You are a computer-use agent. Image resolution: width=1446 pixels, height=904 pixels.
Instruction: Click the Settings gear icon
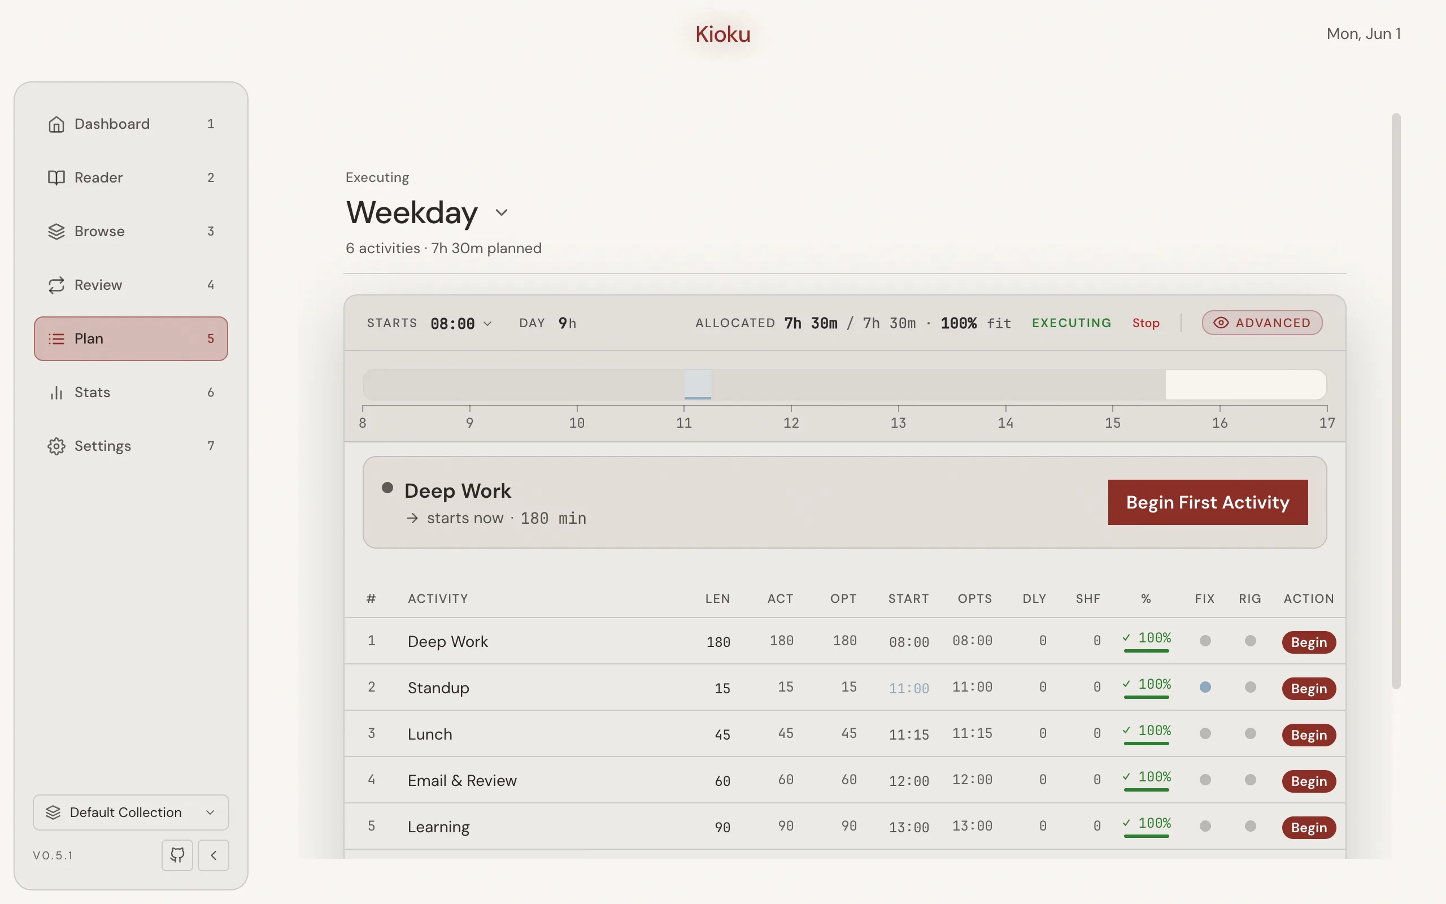pos(56,446)
